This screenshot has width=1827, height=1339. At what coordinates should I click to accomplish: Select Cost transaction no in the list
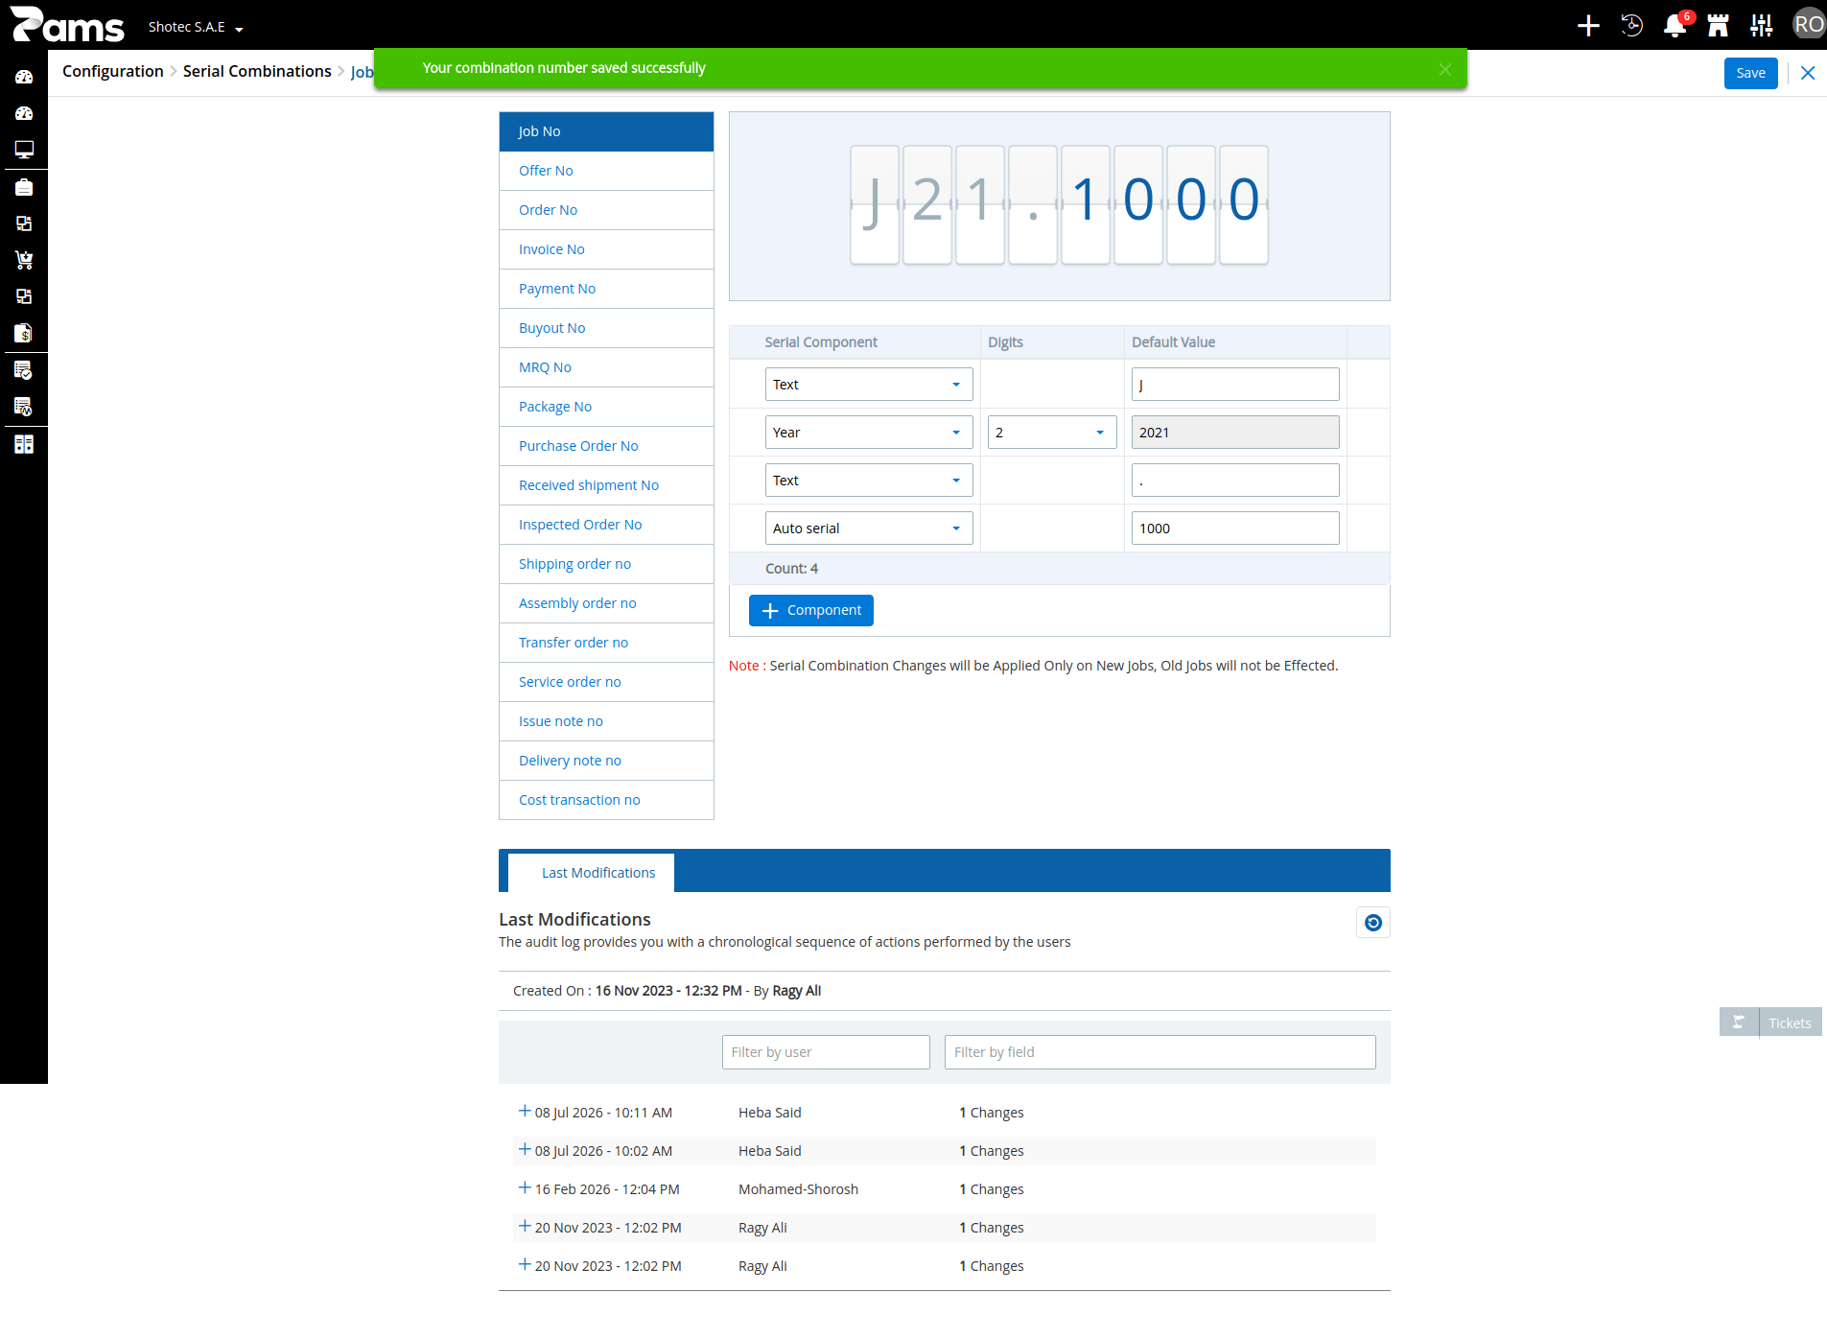point(606,800)
